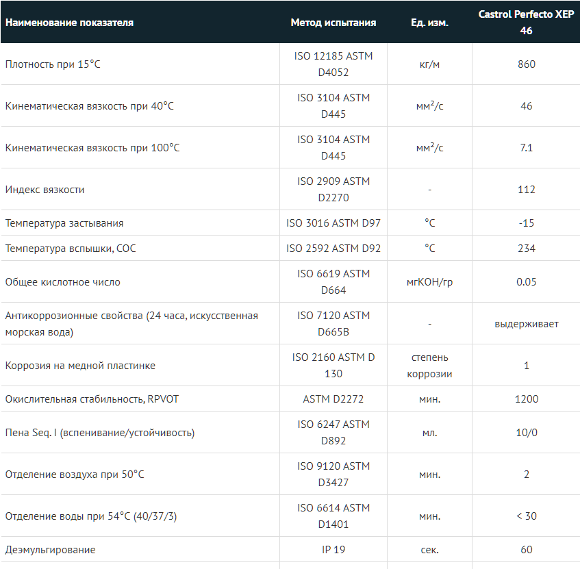
Task: Select 'Коррозия на медной пластинке' label
Action: coord(80,366)
